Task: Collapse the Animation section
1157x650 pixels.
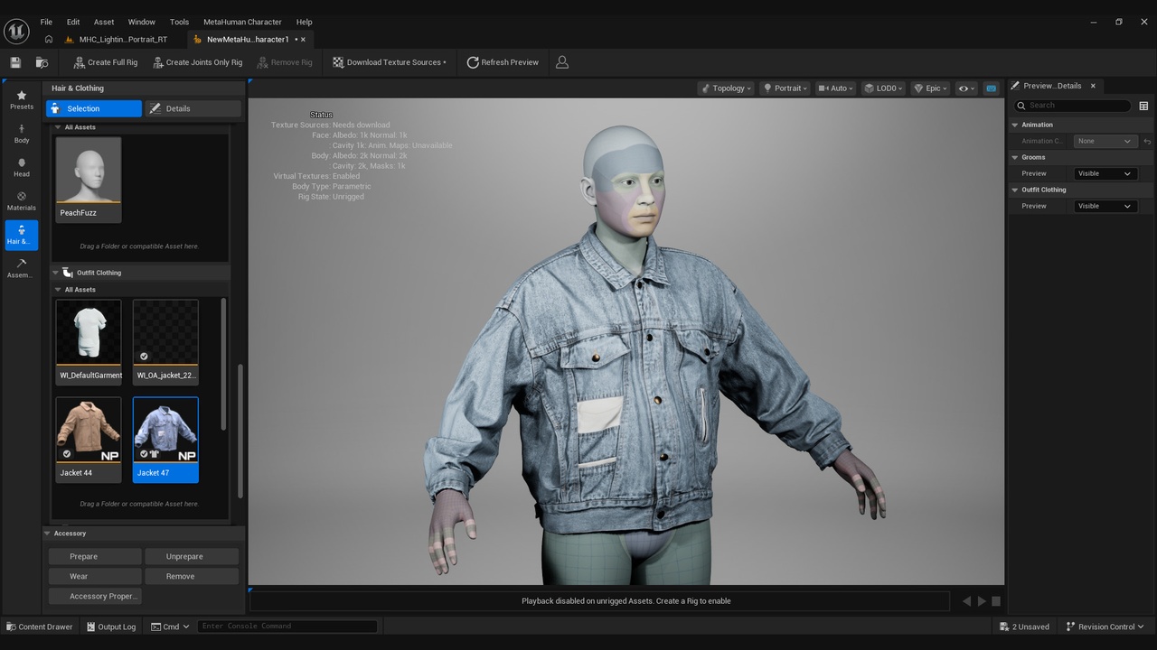Action: pos(1015,125)
